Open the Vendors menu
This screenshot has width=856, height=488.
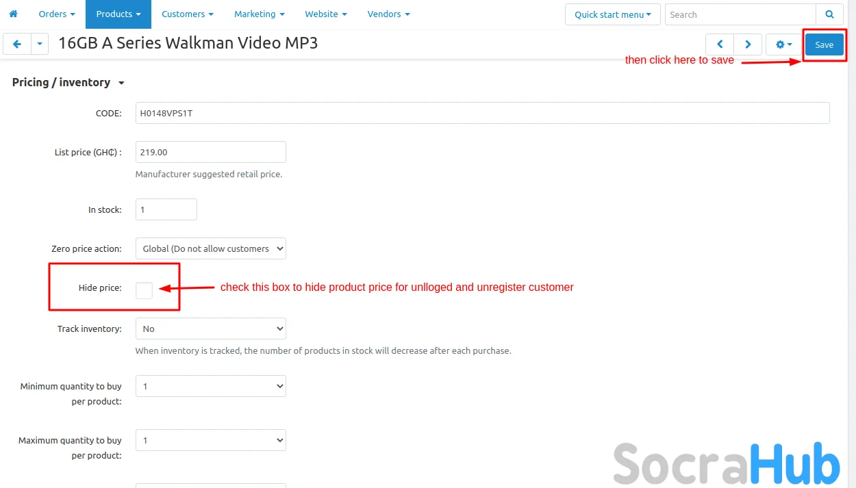coord(388,14)
